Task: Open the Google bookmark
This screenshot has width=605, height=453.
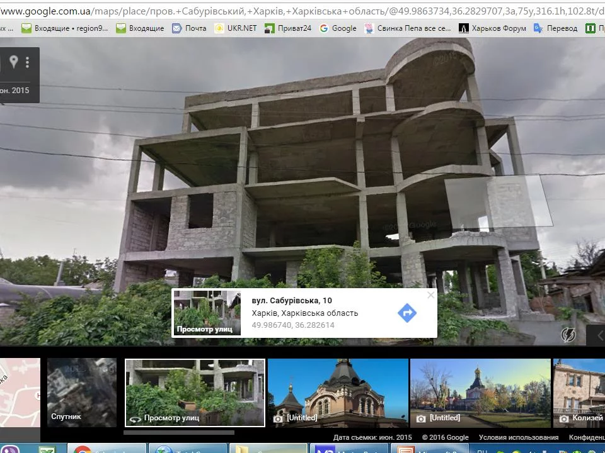Action: 338,28
